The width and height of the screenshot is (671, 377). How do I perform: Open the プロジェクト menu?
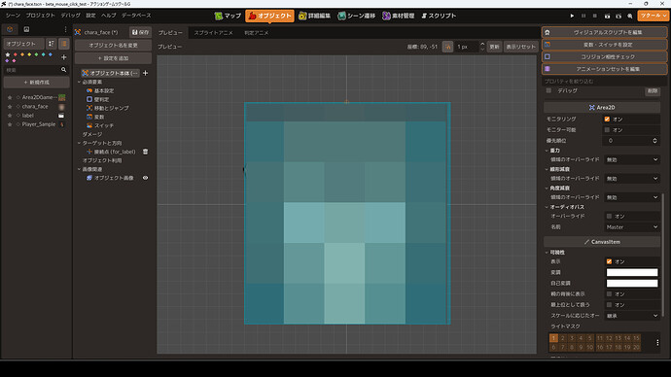point(40,16)
